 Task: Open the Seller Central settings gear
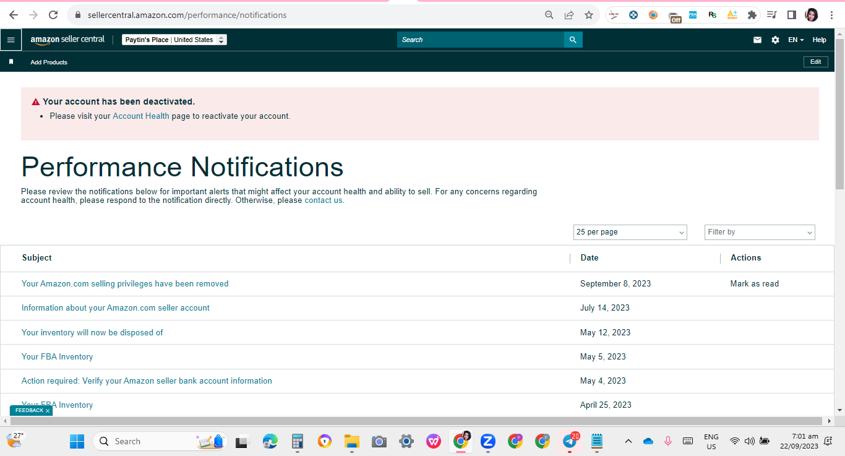pyautogui.click(x=775, y=40)
